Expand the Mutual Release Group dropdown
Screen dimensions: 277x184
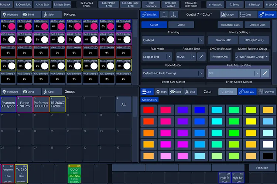click(267, 57)
